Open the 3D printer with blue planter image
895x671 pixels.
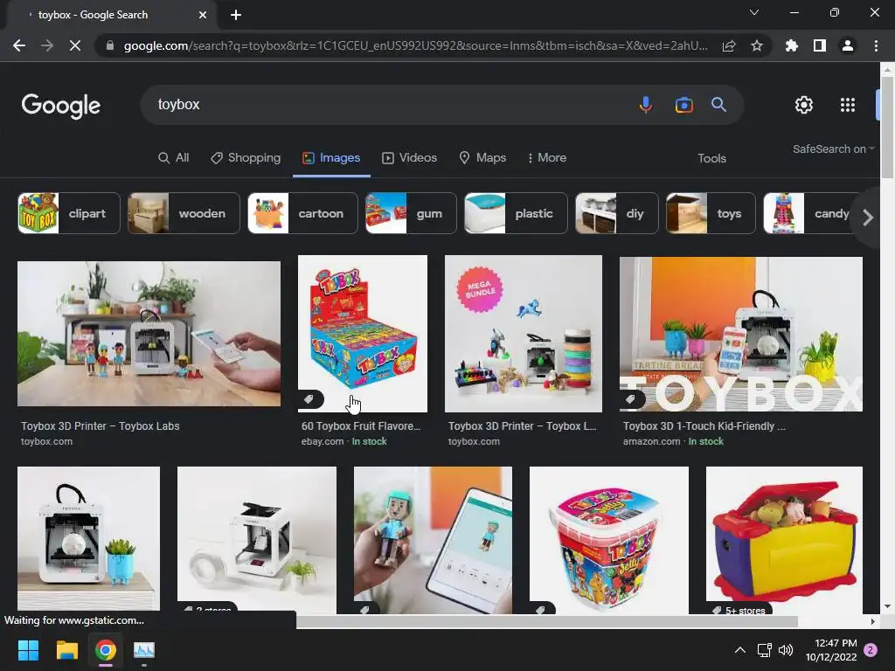pos(88,538)
